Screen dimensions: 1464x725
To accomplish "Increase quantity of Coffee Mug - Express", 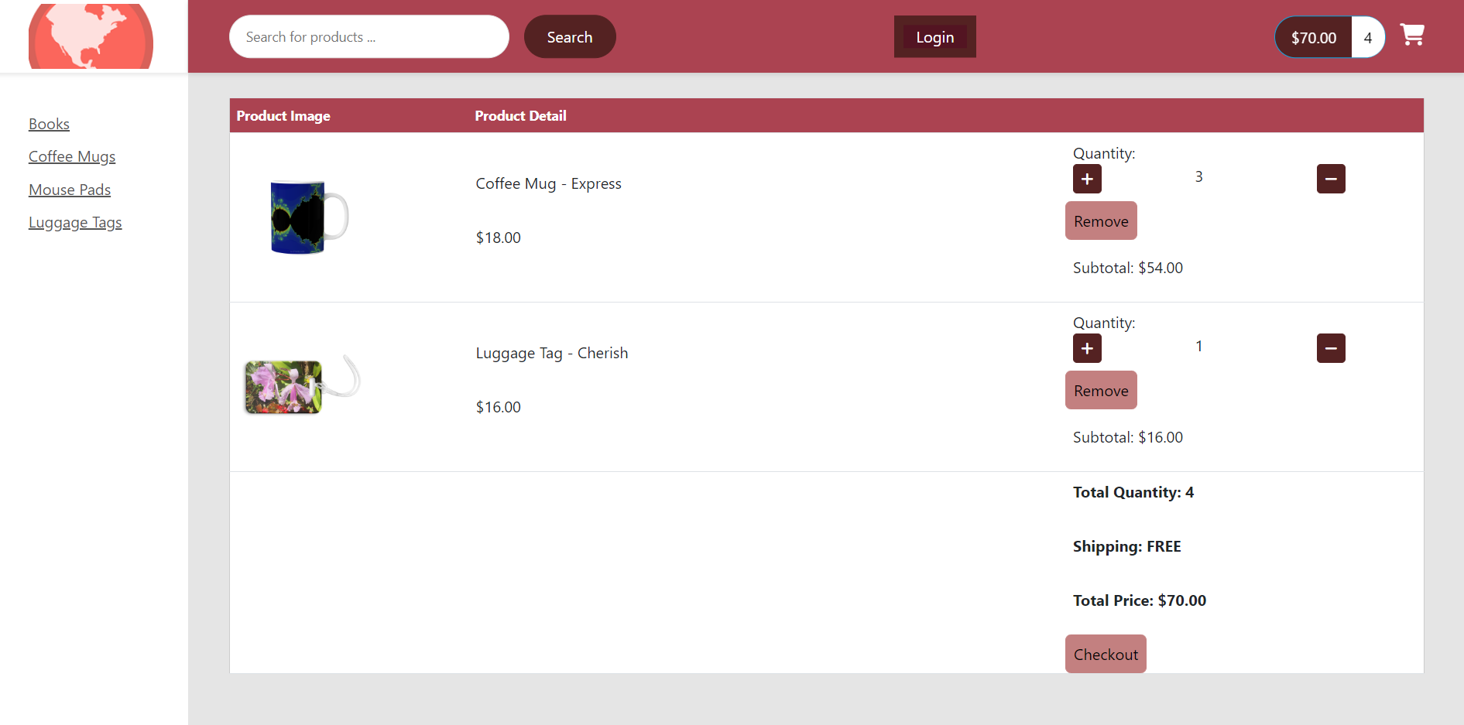I will (1087, 179).
